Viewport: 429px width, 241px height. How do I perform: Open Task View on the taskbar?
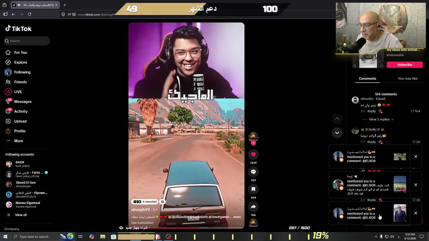tap(80, 237)
